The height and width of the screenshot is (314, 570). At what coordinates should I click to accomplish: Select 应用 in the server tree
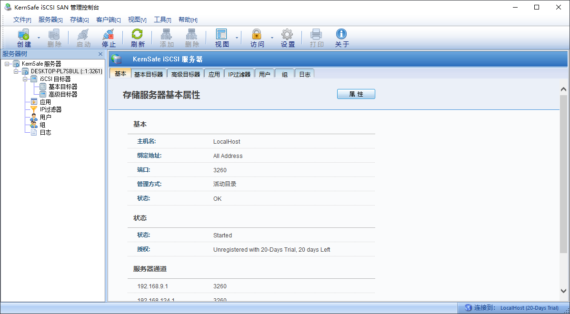[45, 102]
